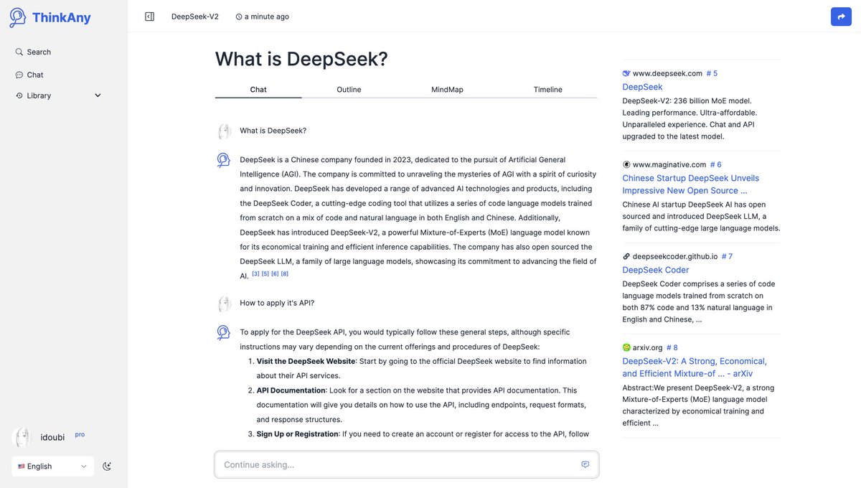Click the user avatar next to 'What is DeepSeek?'

coord(224,131)
